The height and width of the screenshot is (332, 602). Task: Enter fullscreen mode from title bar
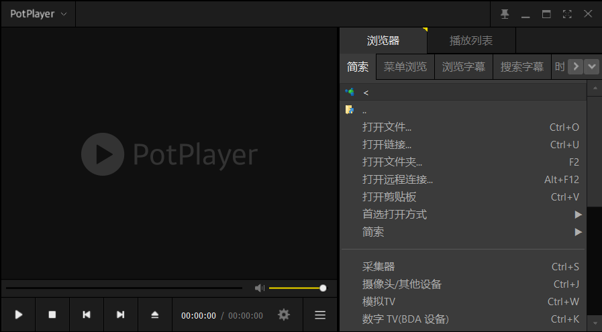[x=567, y=14]
